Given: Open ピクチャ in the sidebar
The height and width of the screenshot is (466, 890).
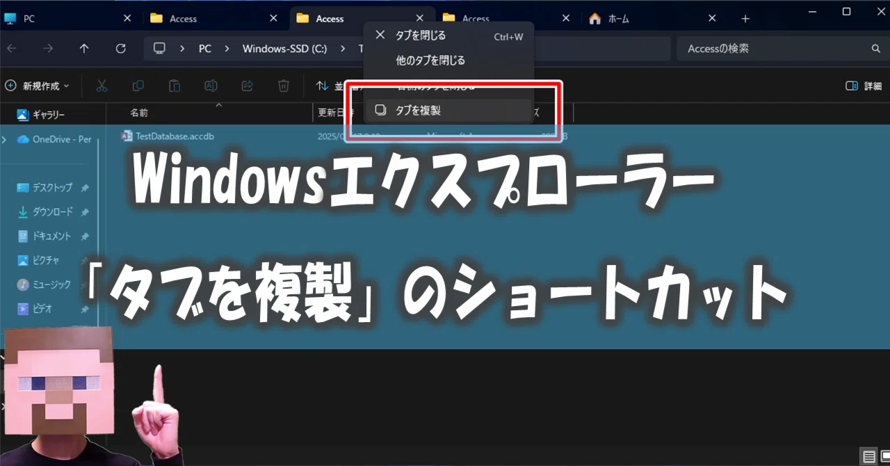Looking at the screenshot, I should pos(40,260).
